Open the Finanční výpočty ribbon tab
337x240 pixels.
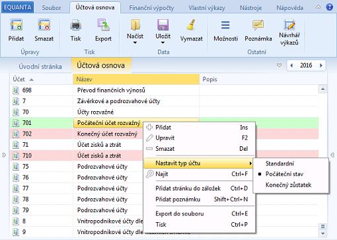(x=151, y=8)
